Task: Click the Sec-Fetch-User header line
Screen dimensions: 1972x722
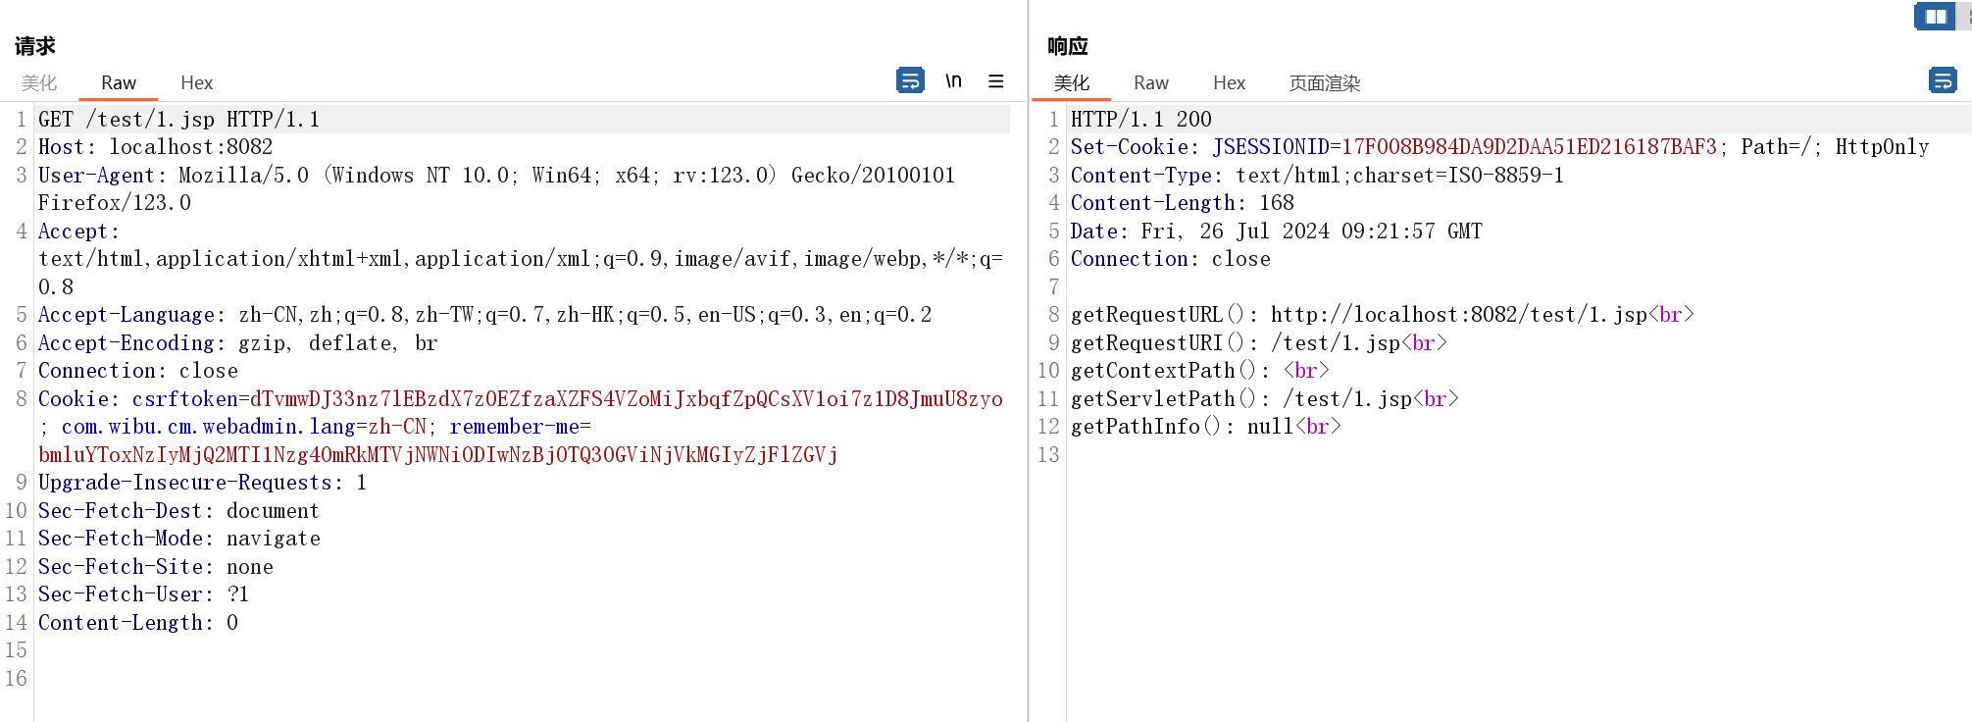Action: 144,594
